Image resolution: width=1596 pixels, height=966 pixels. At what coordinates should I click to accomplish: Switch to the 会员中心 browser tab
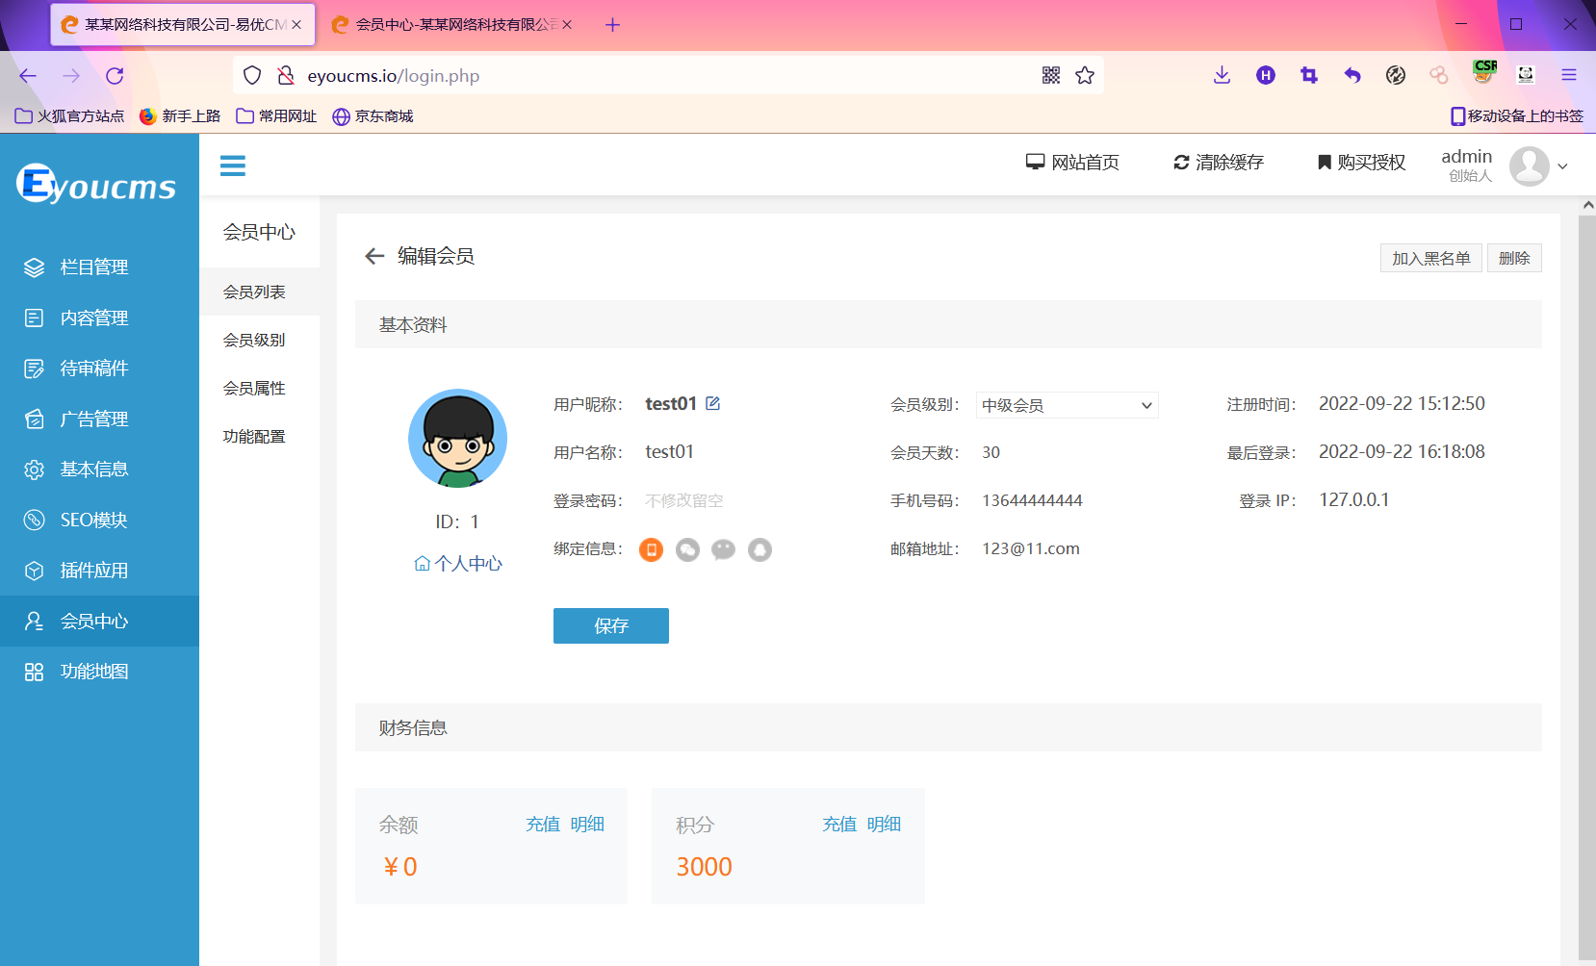(452, 25)
